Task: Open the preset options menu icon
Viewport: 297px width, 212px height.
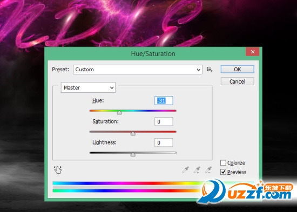Action: click(210, 70)
